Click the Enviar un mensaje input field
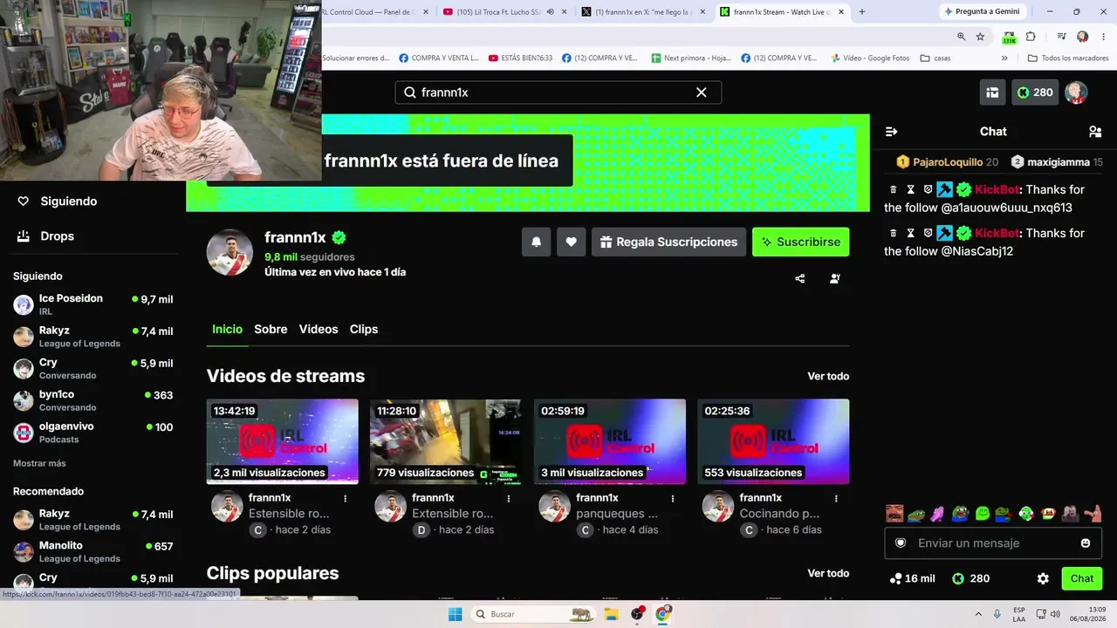Image resolution: width=1117 pixels, height=628 pixels. tap(993, 543)
